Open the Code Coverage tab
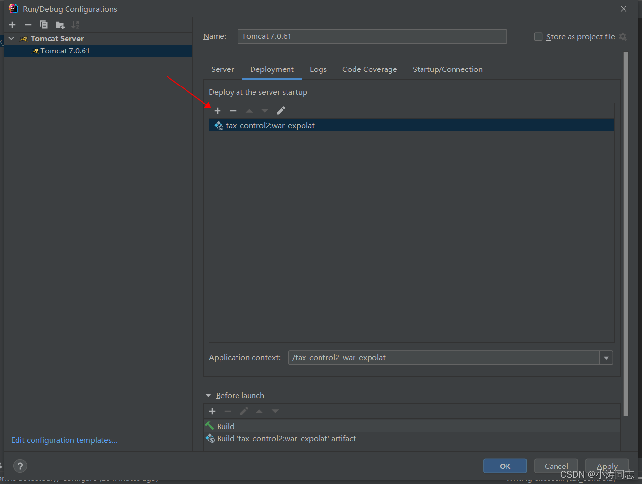Image resolution: width=642 pixels, height=484 pixels. [370, 69]
